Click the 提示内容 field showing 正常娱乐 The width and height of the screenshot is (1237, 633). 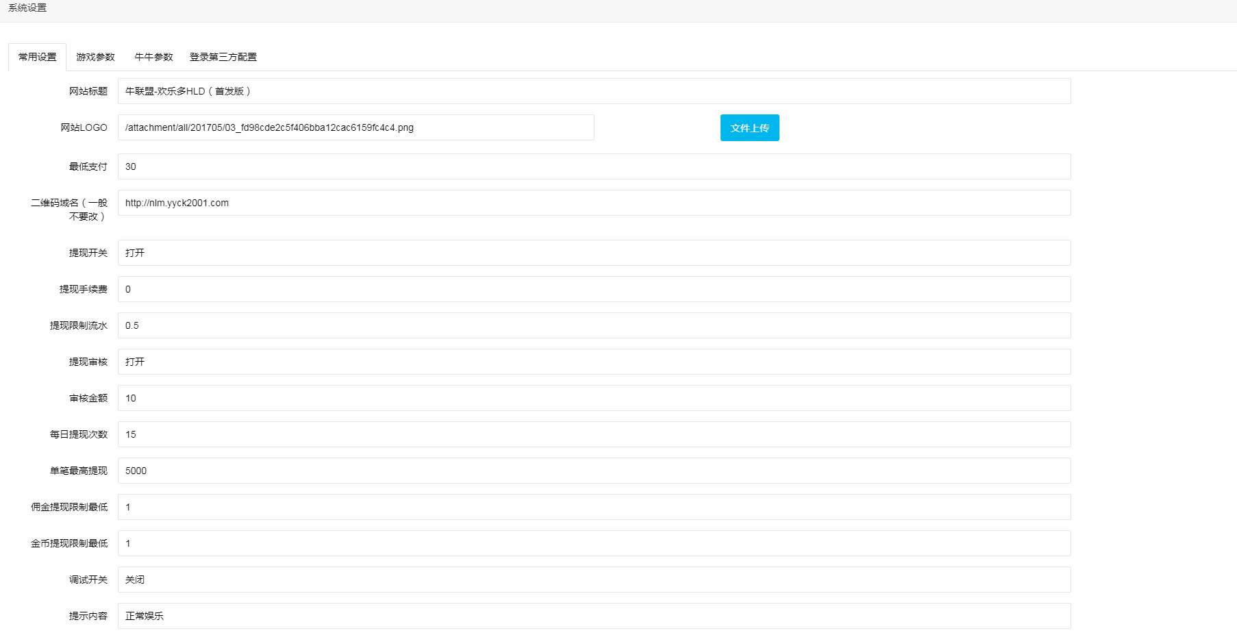(594, 616)
